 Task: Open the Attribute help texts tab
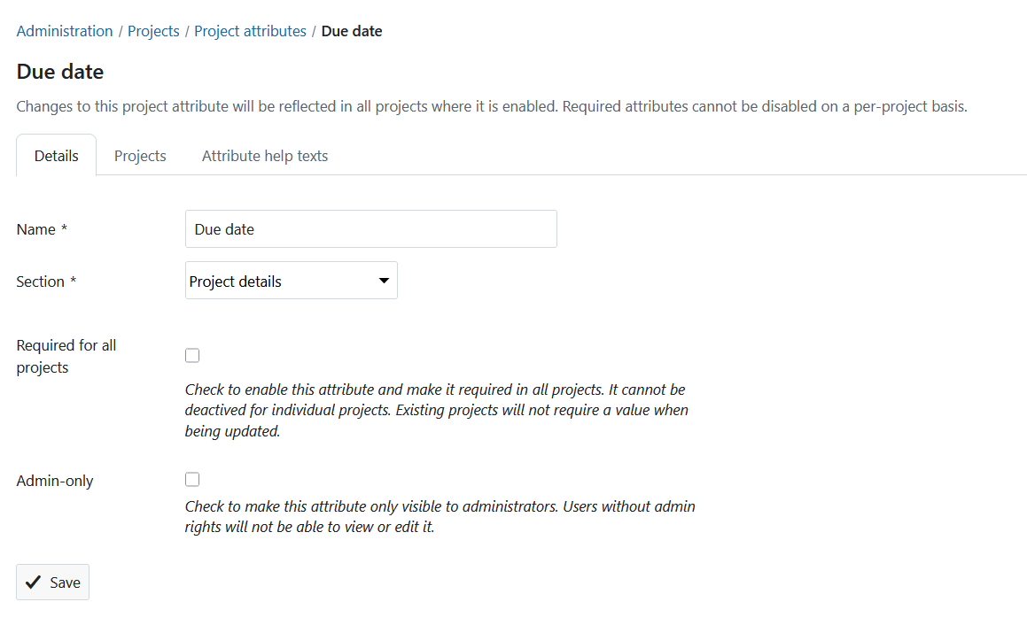pos(264,155)
